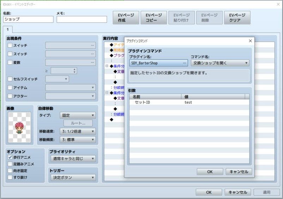Select the セットID argument row
The image size is (283, 199).
(189, 102)
